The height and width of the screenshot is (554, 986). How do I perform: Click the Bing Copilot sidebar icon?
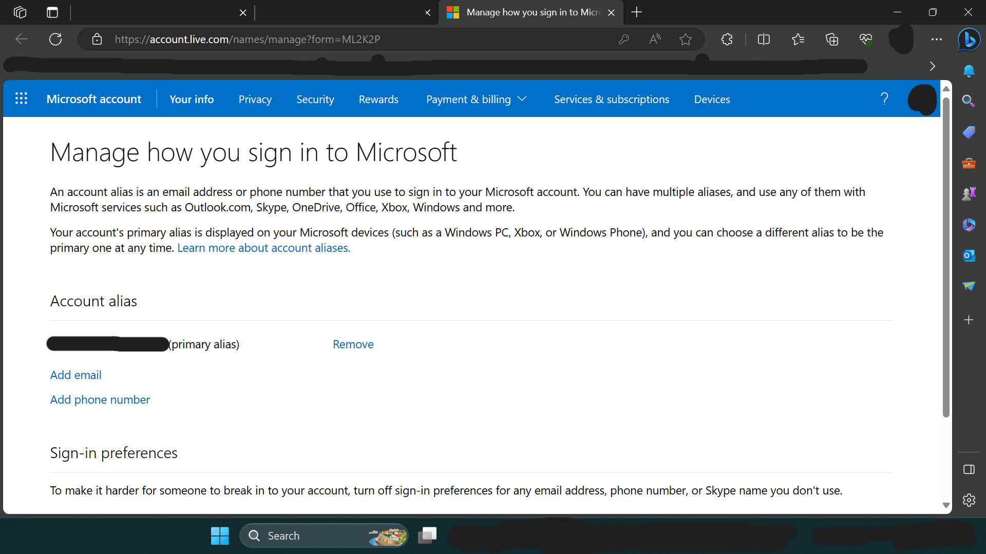pos(969,39)
